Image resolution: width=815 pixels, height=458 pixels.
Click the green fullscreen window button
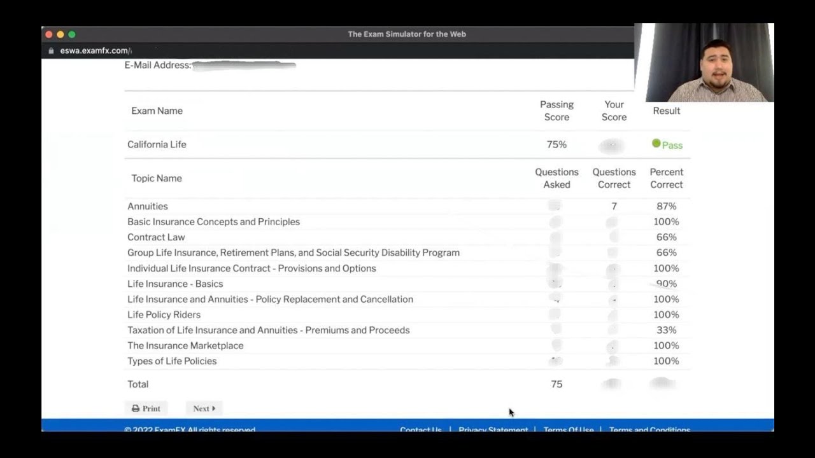72,34
